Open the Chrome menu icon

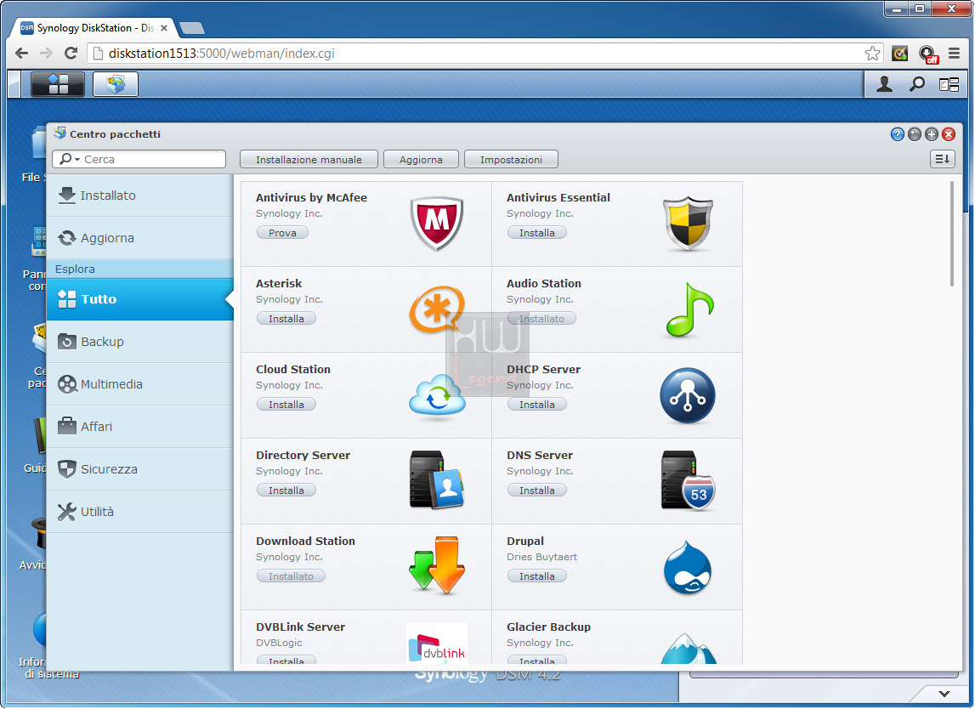954,54
